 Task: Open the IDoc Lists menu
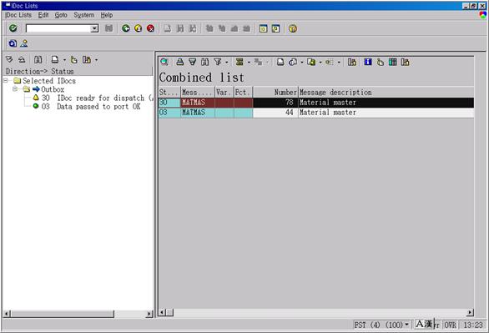18,15
